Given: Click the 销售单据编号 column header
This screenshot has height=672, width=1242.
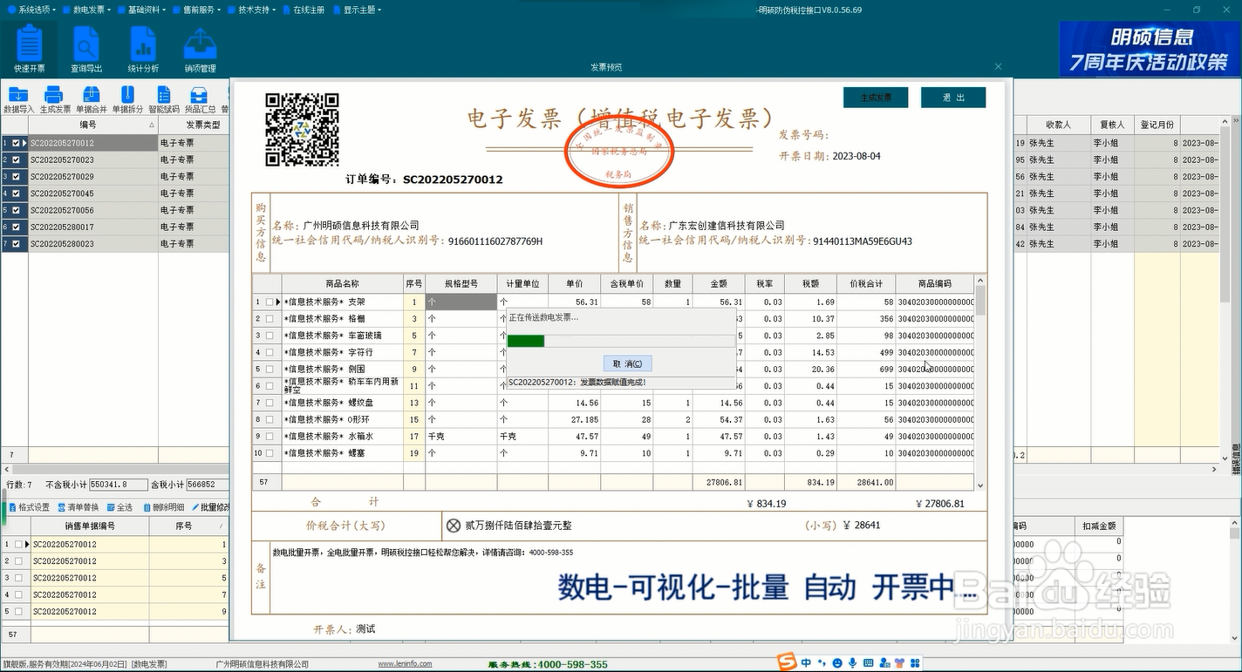Looking at the screenshot, I should tap(90, 526).
